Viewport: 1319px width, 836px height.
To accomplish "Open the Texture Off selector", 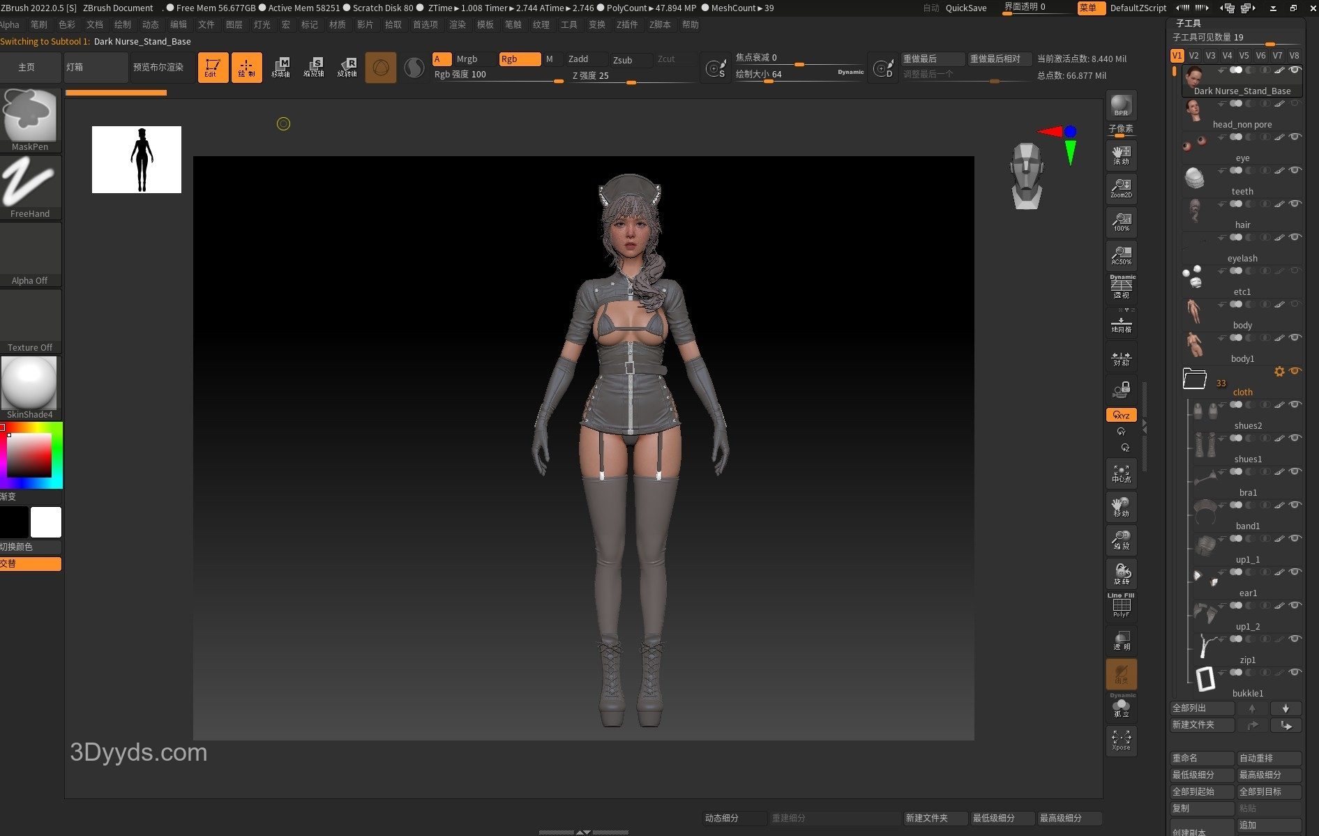I will tap(30, 319).
